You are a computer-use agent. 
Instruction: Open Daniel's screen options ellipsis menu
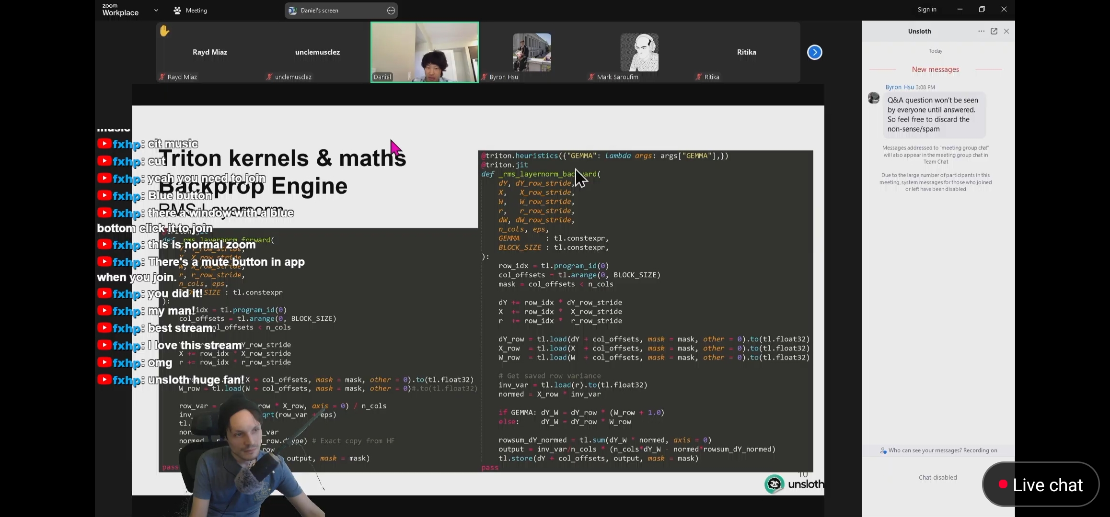click(391, 11)
